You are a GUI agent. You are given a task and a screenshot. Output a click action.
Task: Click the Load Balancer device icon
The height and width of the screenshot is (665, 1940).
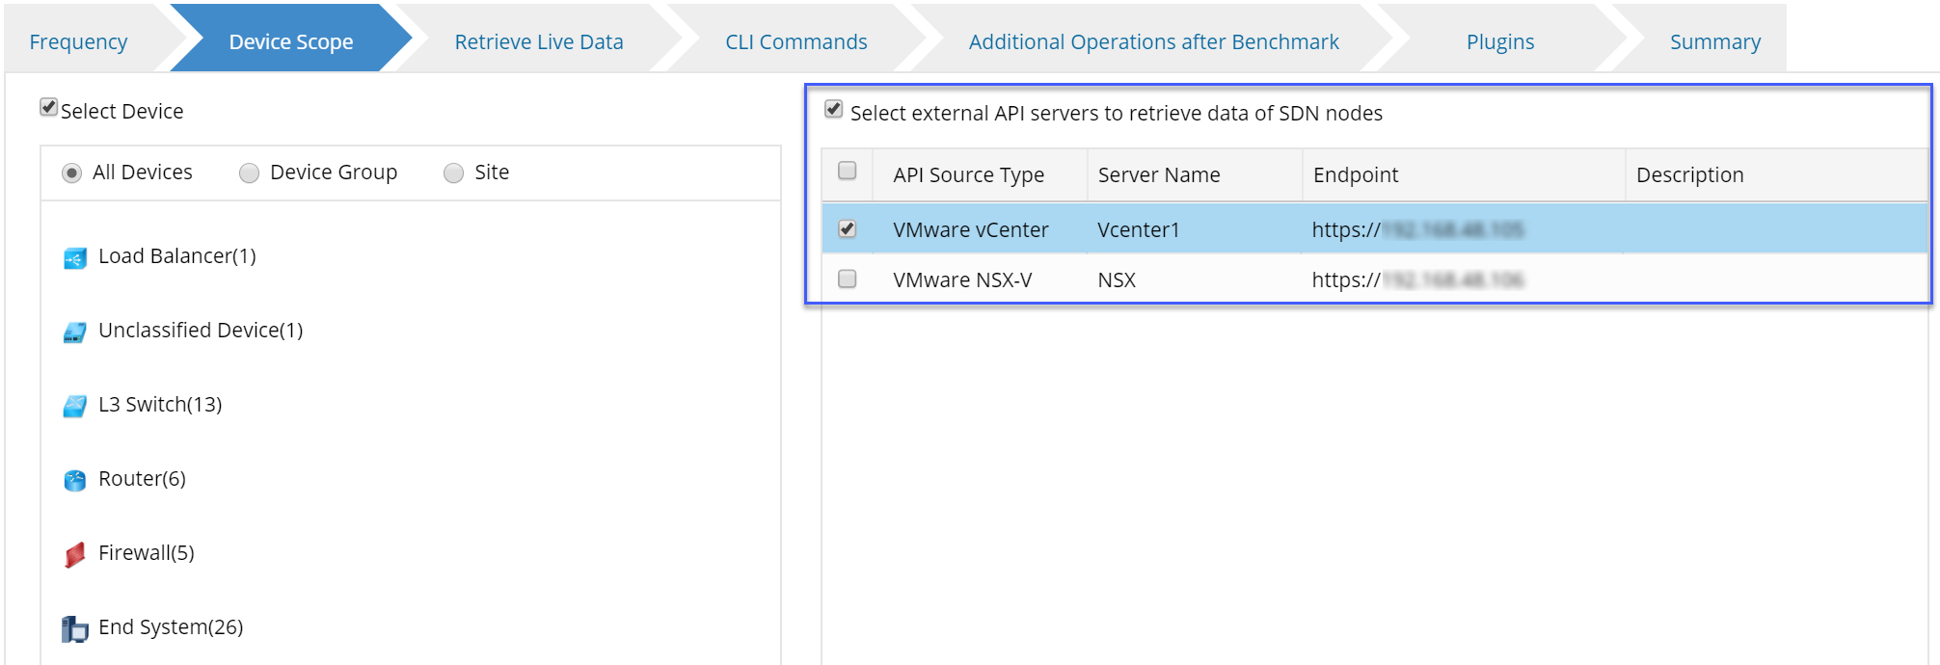pos(75,258)
